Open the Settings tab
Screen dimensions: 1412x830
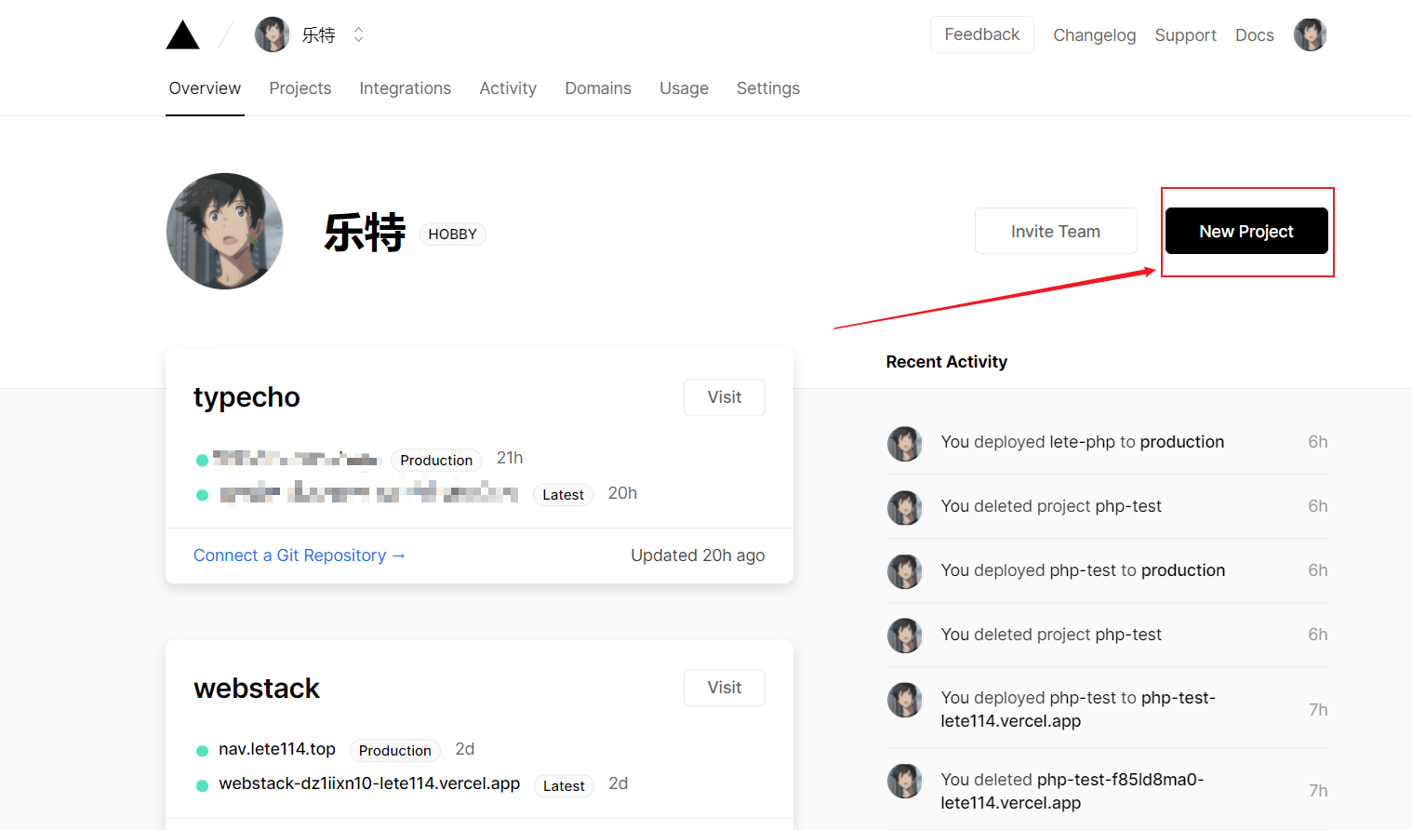[767, 88]
